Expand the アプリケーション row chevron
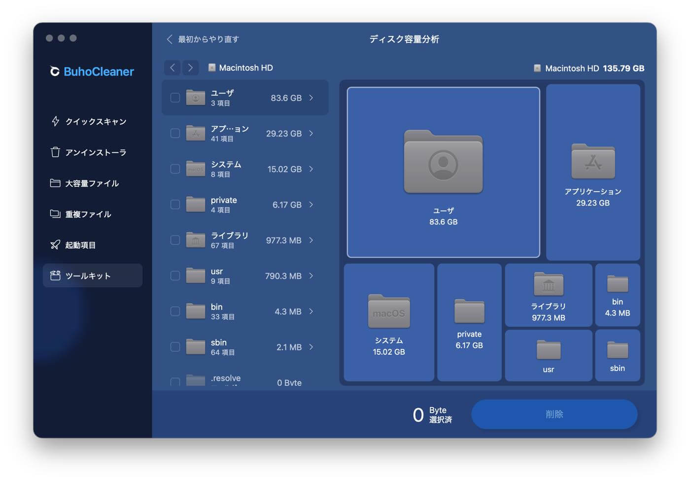The image size is (690, 482). click(311, 133)
